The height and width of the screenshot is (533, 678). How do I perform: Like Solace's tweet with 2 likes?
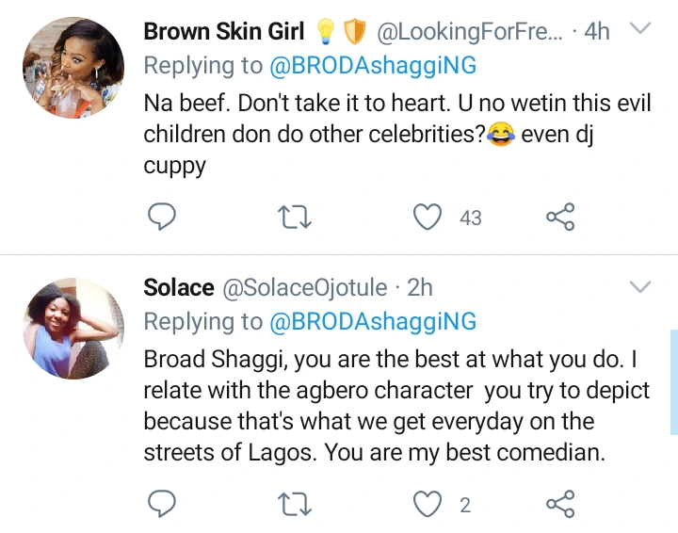[428, 505]
